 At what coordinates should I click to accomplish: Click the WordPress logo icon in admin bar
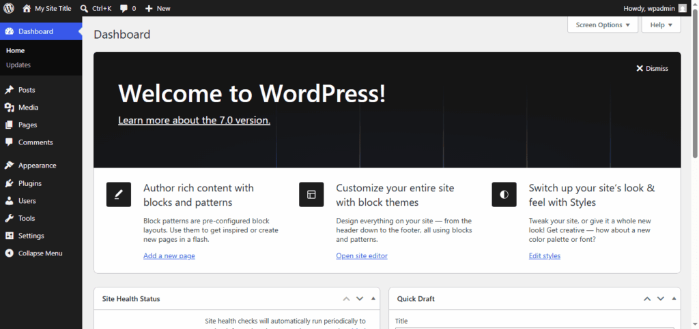[x=9, y=8]
